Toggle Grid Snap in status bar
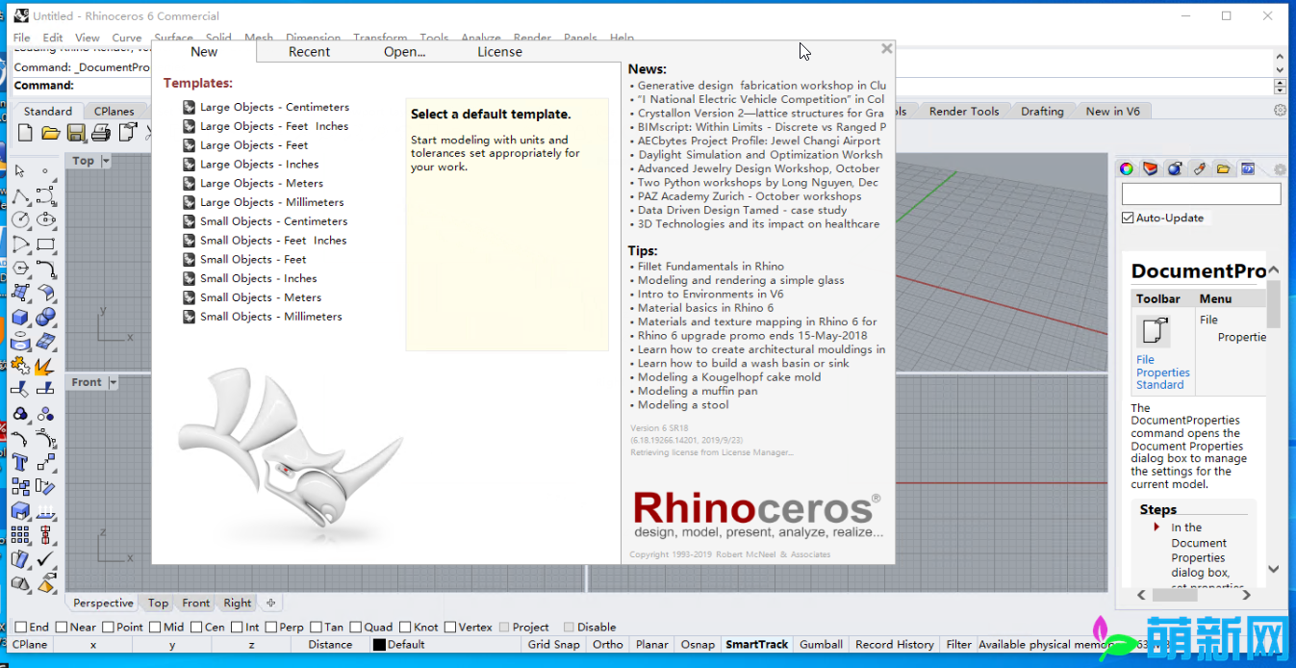 [x=553, y=645]
